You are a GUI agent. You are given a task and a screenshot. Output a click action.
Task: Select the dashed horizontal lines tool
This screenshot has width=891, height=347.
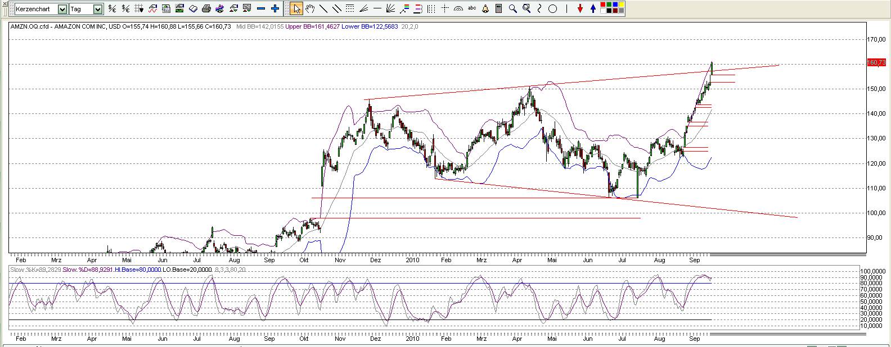[350, 8]
